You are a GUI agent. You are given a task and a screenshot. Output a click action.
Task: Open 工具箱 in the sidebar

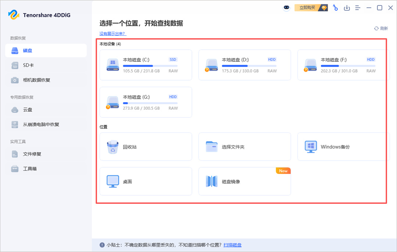[46, 169]
